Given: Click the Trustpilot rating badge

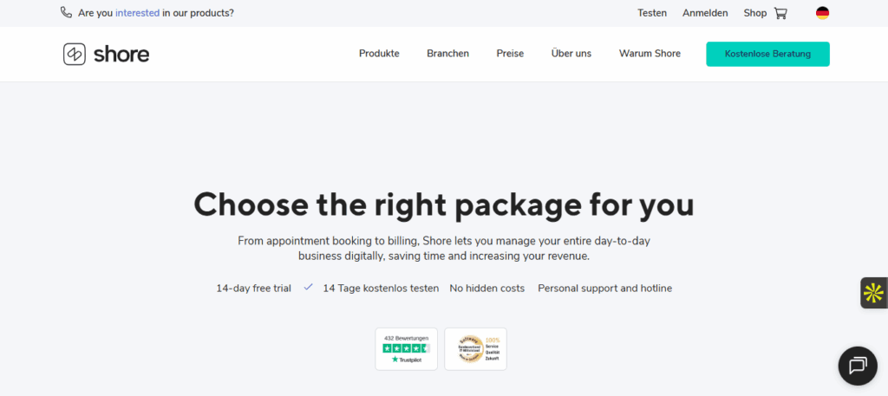Looking at the screenshot, I should [x=406, y=348].
